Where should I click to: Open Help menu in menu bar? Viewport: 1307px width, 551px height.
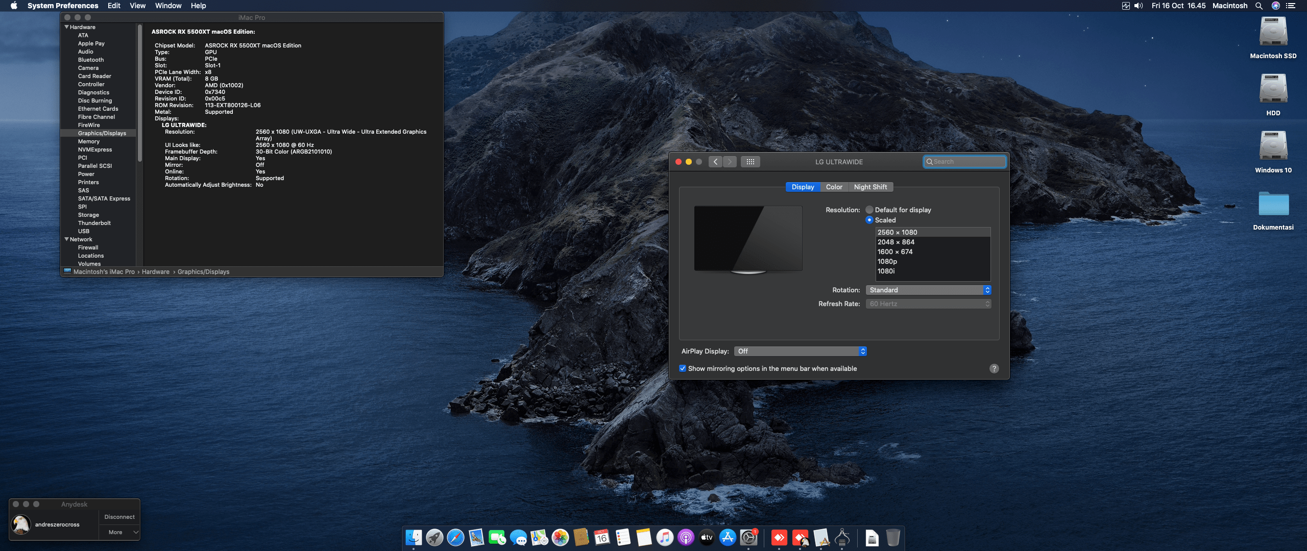198,6
